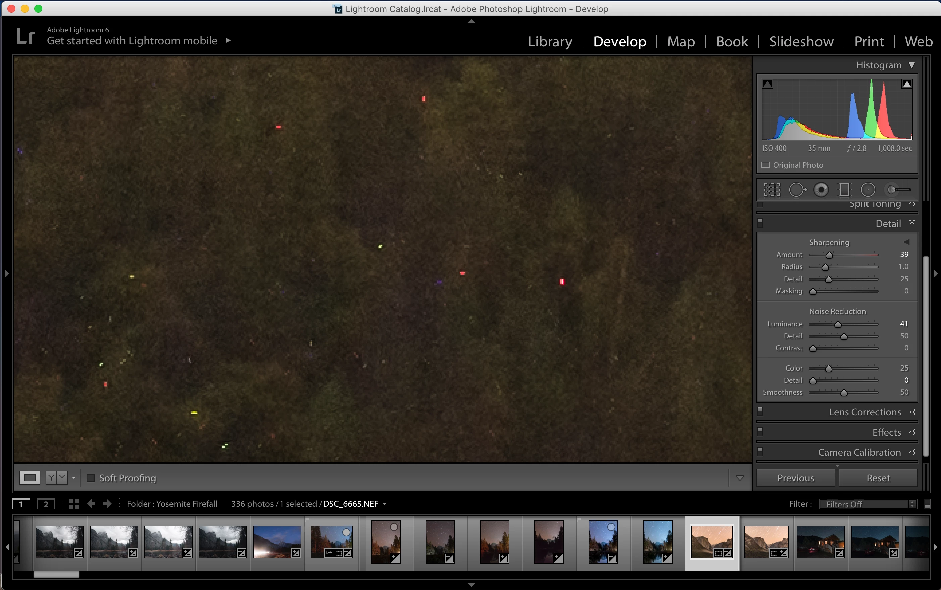
Task: Activate the Red Eye Correction tool
Action: pos(821,190)
